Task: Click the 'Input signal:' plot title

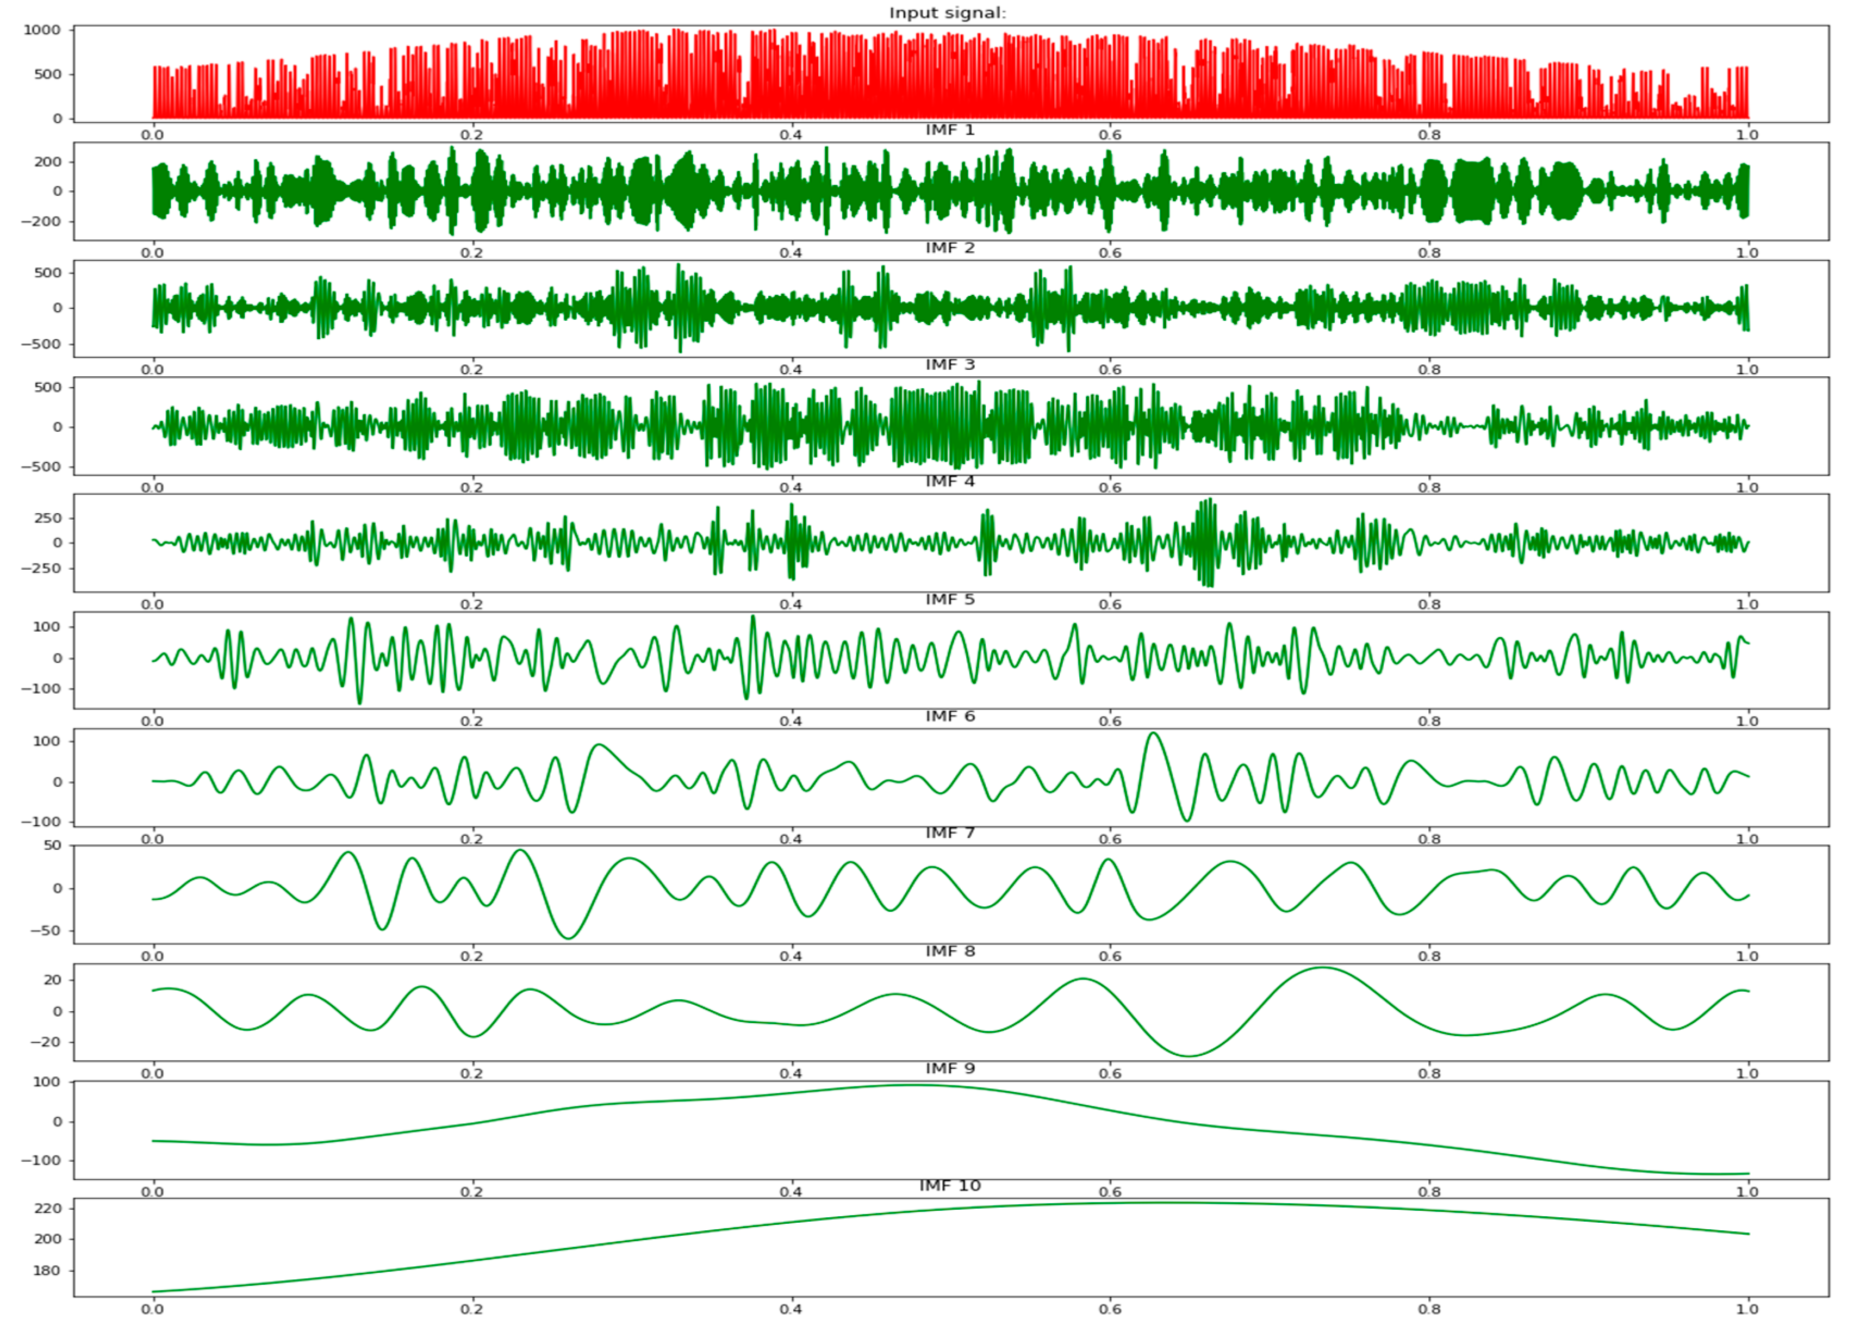Action: (x=948, y=13)
